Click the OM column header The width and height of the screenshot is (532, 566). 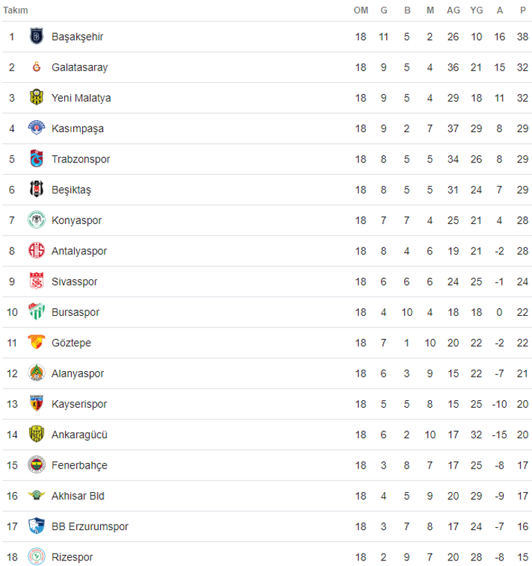[x=361, y=10]
